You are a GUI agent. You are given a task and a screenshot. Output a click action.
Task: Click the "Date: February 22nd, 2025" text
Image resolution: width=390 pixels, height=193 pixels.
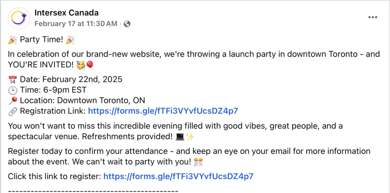click(x=71, y=80)
